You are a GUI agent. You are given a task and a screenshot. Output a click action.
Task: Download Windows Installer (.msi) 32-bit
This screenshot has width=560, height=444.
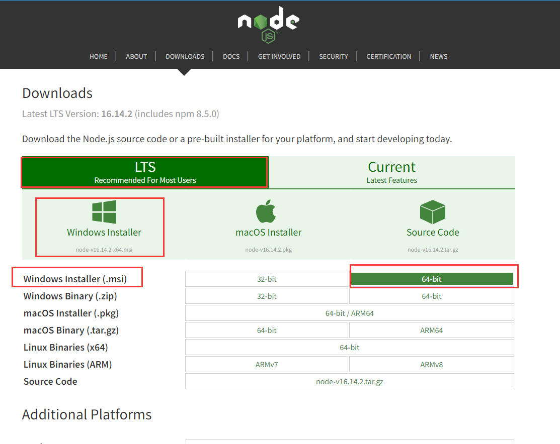267,279
